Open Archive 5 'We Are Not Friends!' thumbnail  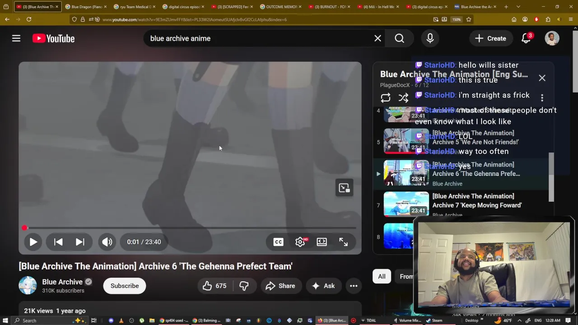coord(406,141)
